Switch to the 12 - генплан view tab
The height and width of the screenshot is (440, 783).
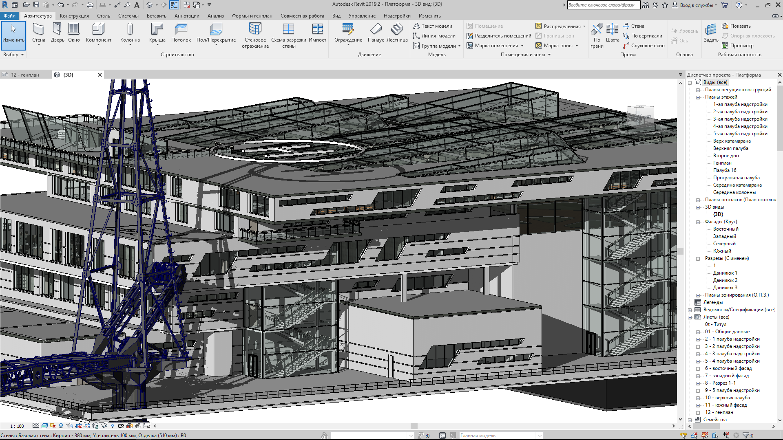[25, 75]
